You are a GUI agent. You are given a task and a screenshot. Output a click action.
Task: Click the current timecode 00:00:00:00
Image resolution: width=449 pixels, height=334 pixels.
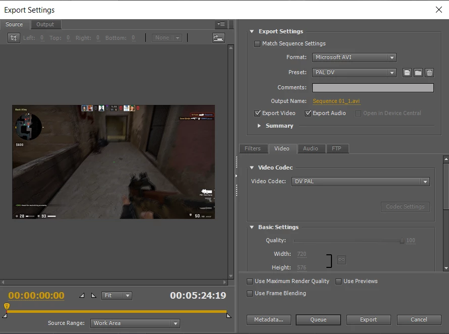[x=36, y=295]
